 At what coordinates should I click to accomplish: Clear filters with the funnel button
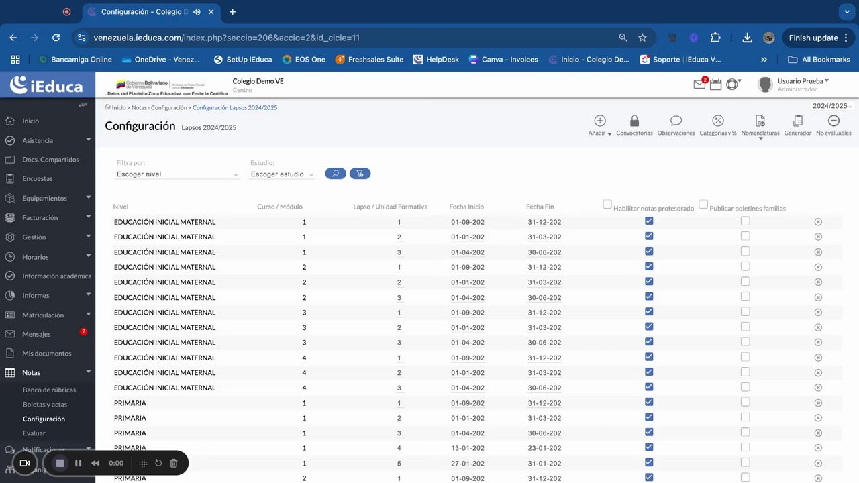(360, 174)
